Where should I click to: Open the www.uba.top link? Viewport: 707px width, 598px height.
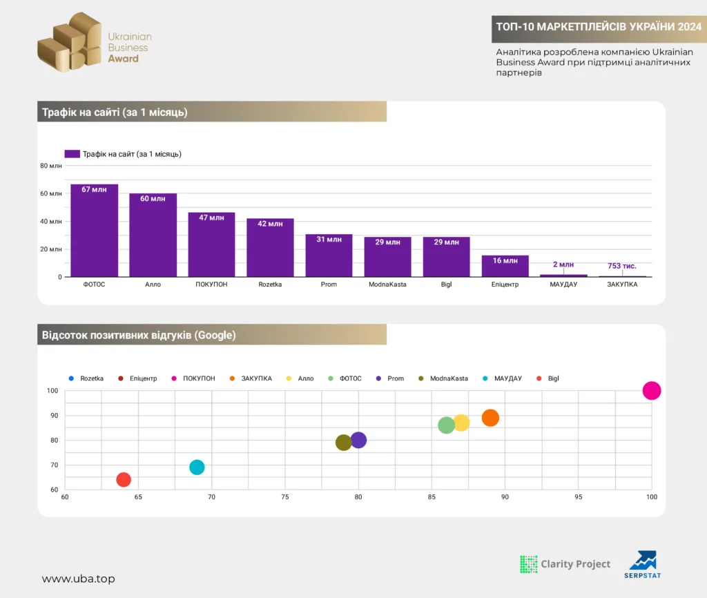click(79, 579)
